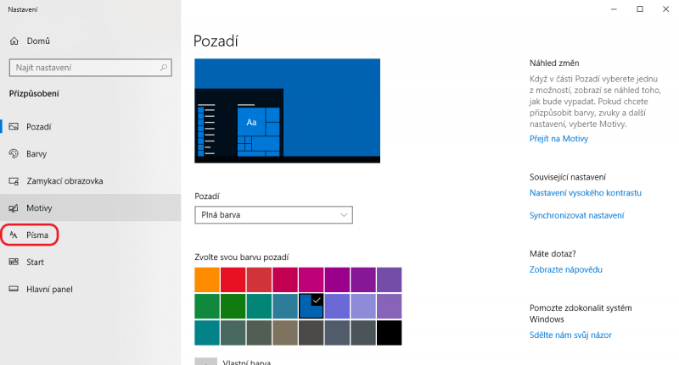Click the Najít nastavení search field
679x365 pixels.
coord(91,67)
